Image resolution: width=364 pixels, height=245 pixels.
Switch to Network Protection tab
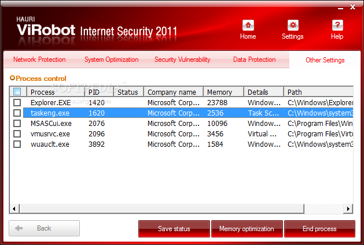click(x=39, y=60)
